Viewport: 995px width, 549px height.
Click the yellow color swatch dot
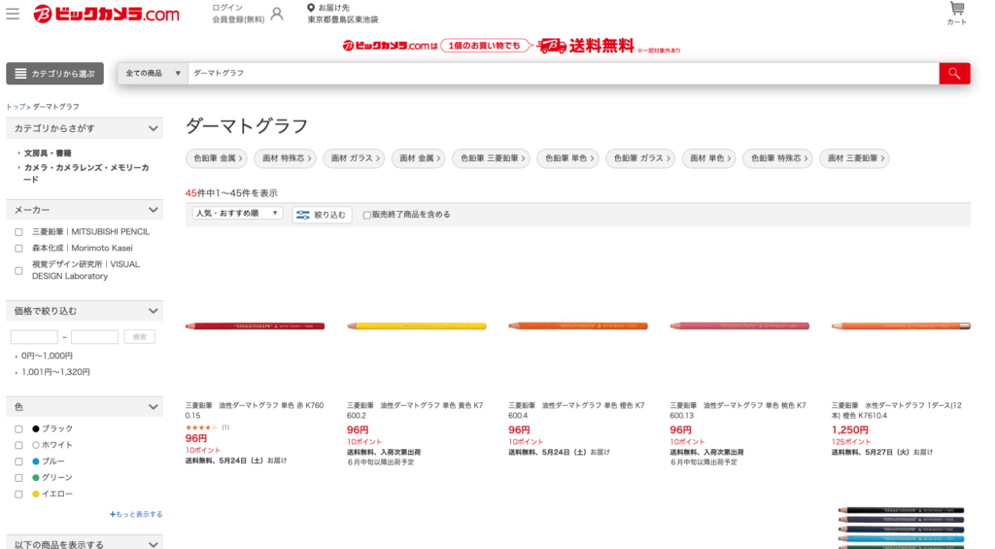pyautogui.click(x=36, y=494)
